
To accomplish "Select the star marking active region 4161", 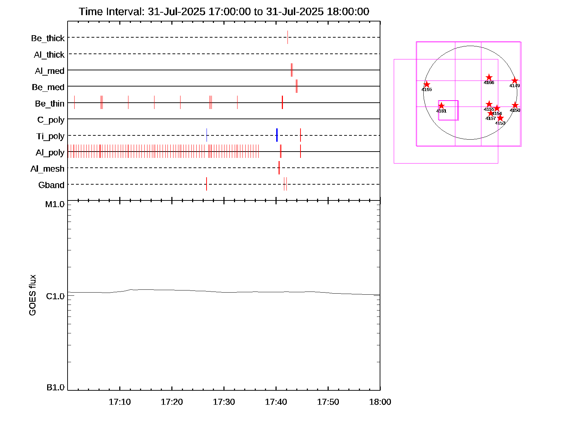I will click(441, 106).
